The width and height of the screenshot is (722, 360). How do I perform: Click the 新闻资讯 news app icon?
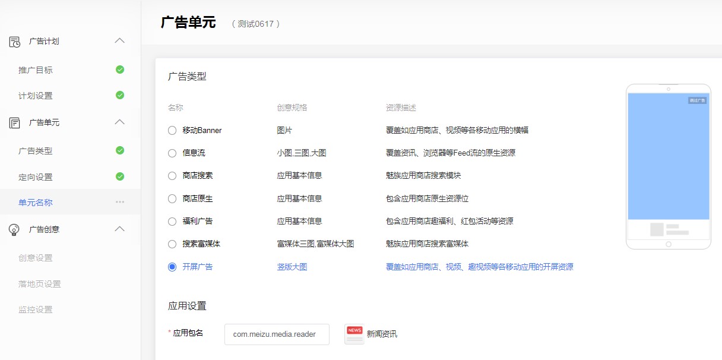point(354,334)
